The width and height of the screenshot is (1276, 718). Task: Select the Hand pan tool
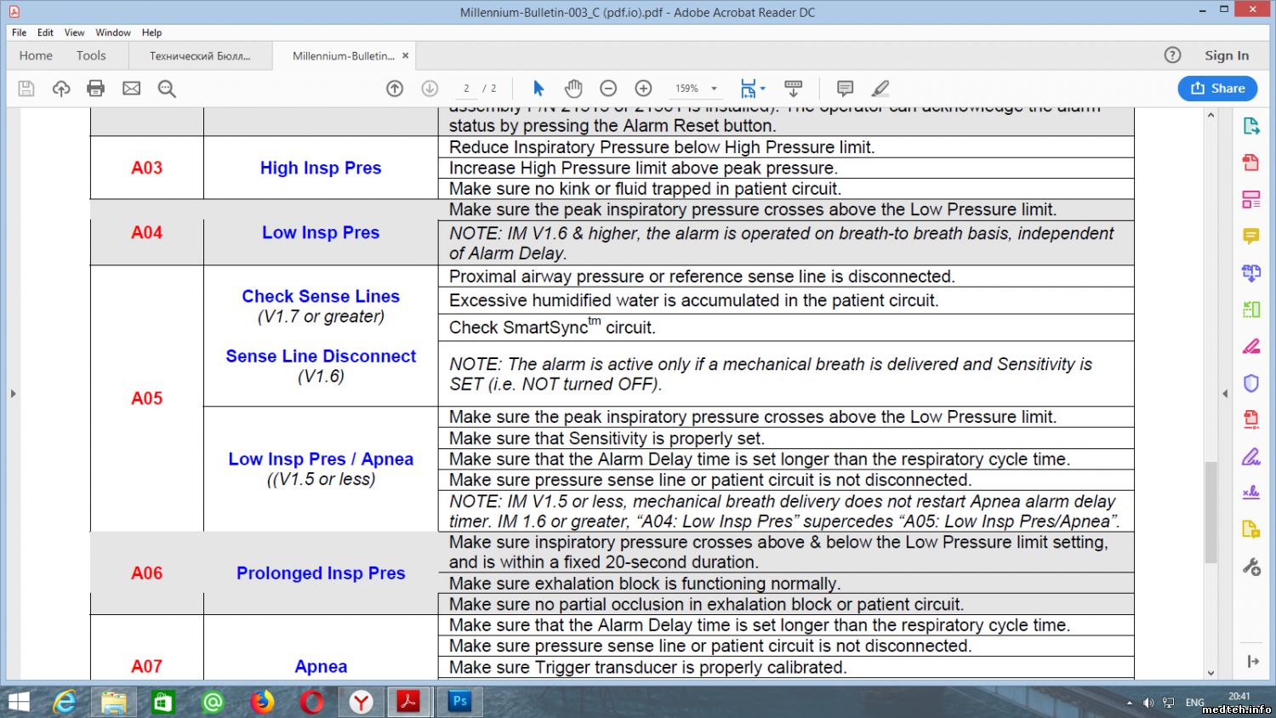point(573,88)
